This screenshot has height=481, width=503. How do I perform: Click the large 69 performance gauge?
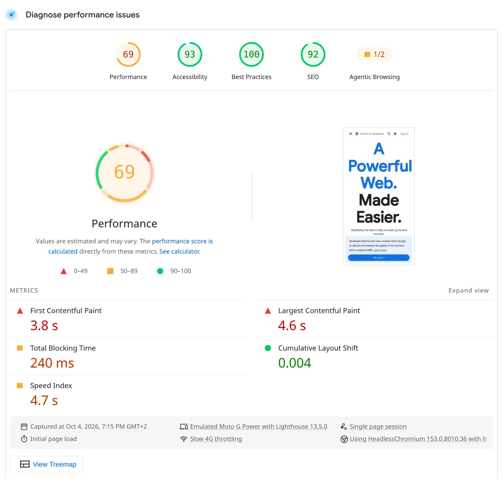[x=124, y=173]
